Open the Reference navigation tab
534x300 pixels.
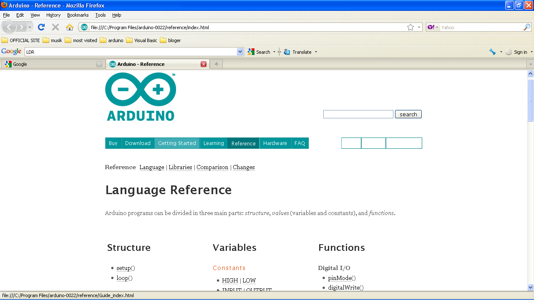243,143
